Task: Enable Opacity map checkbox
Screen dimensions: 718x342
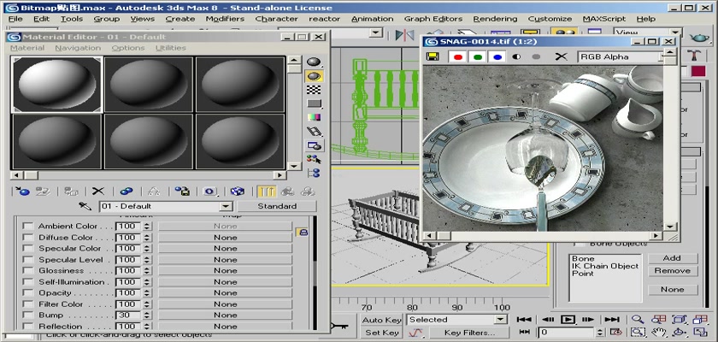Action: coord(28,292)
